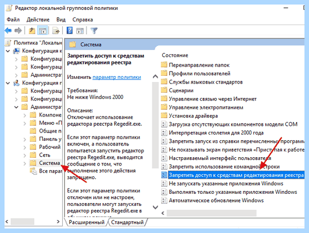This screenshot has width=309, height=233.
Task: Collapse the Конфигурация компьютера node
Action: 8,51
